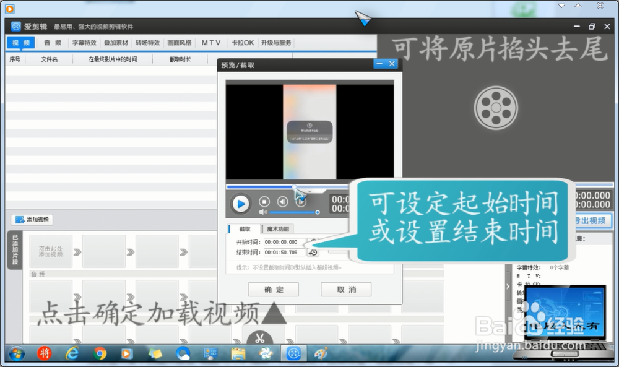Screen dimensions: 619x367
Task: Open the MTV tab
Action: [211, 43]
